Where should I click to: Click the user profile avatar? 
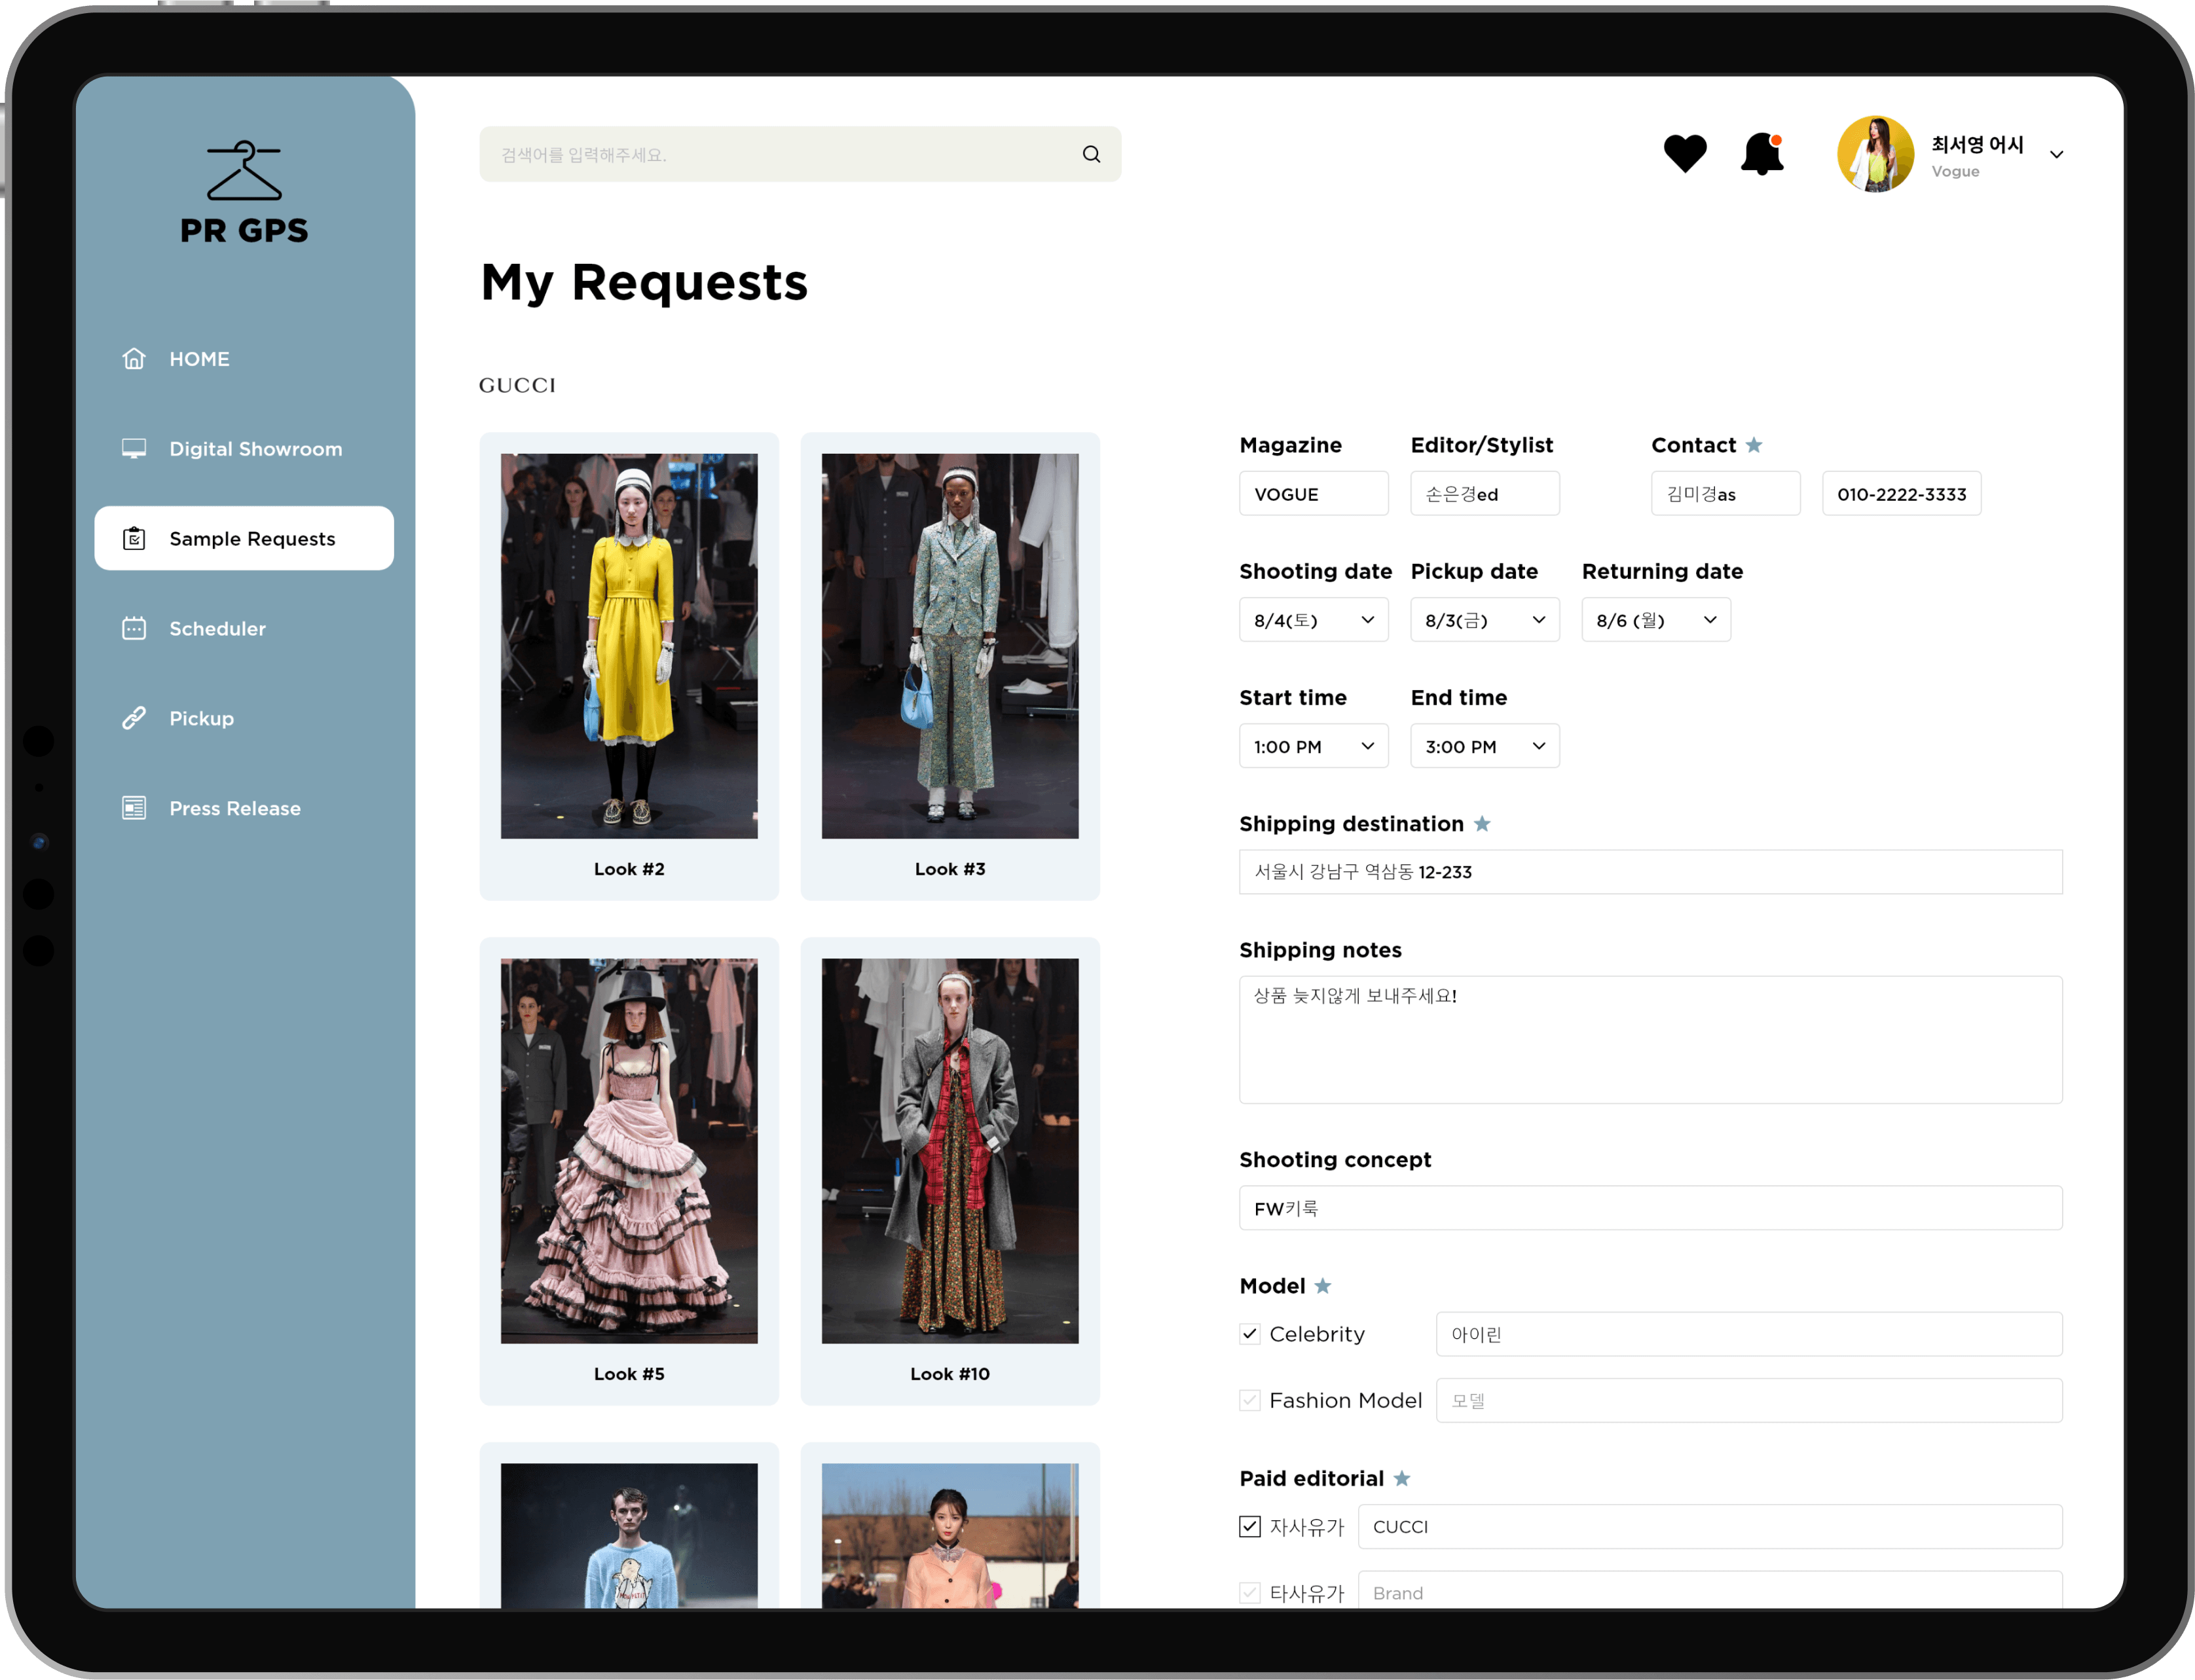coord(1875,154)
